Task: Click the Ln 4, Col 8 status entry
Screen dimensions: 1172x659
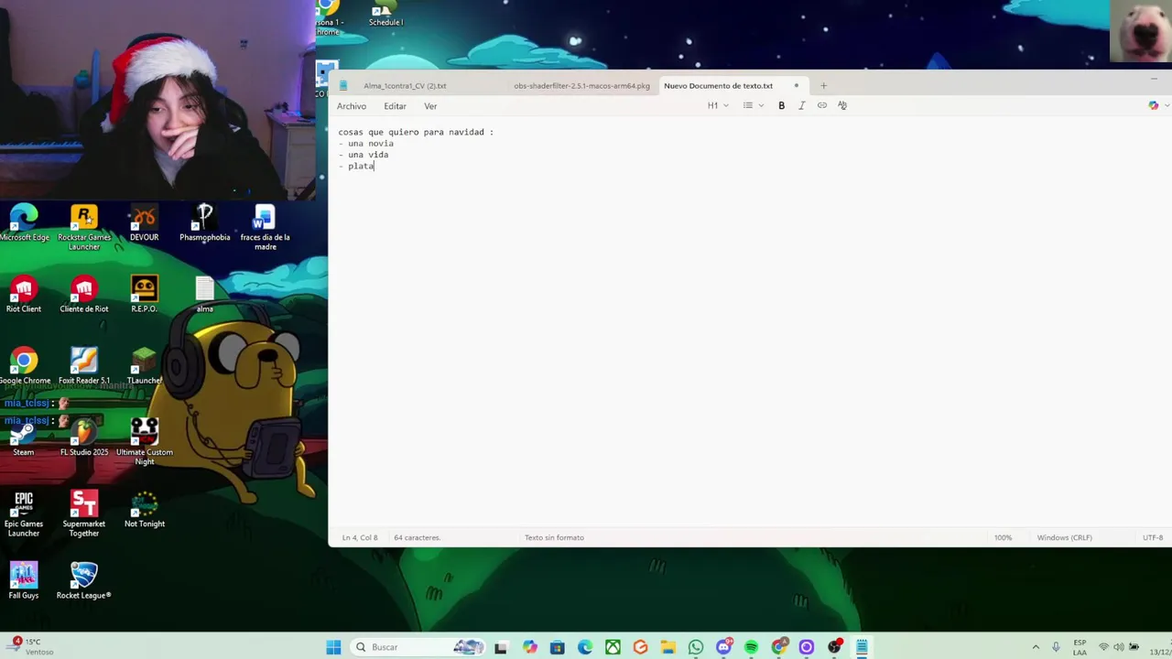Action: coord(360,537)
